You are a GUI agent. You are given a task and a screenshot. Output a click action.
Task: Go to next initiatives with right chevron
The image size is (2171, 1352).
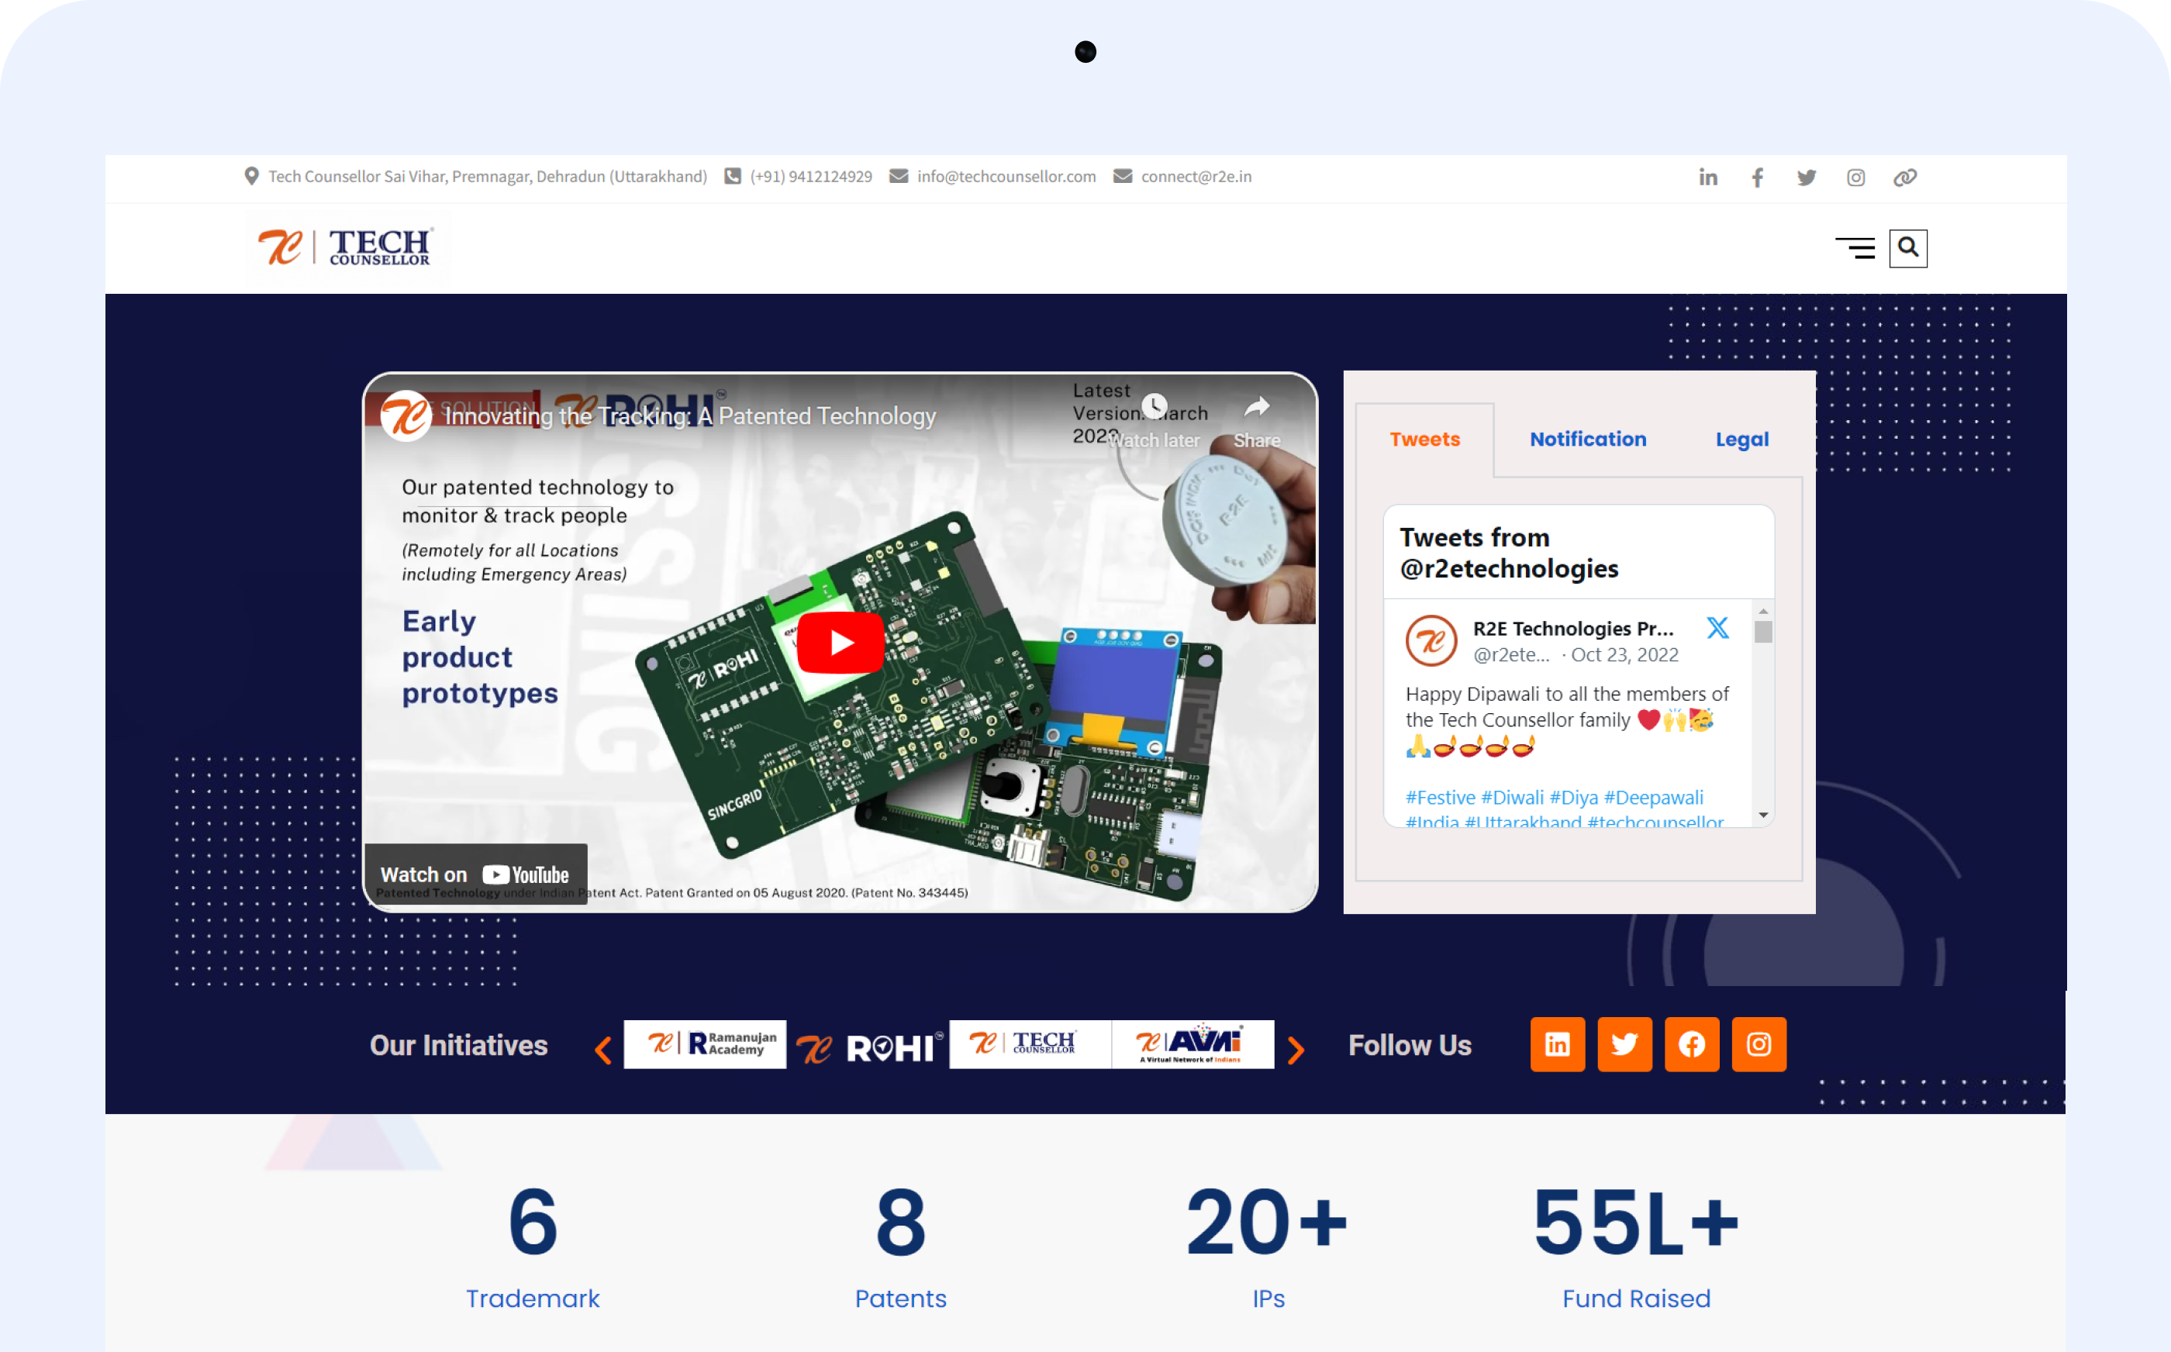click(x=1296, y=1050)
